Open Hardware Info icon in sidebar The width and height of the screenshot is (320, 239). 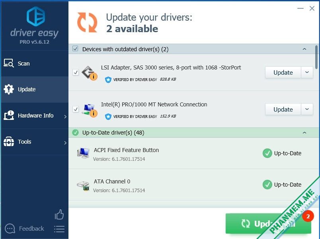click(9, 115)
